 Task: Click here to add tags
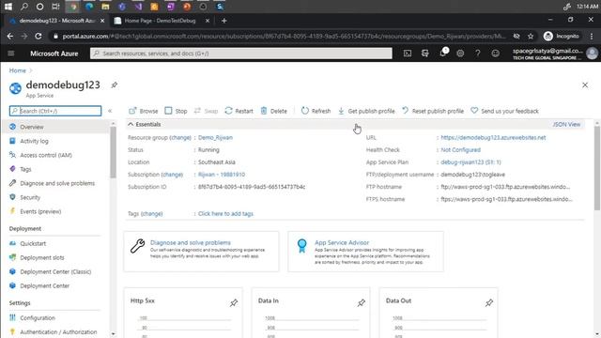pos(225,213)
